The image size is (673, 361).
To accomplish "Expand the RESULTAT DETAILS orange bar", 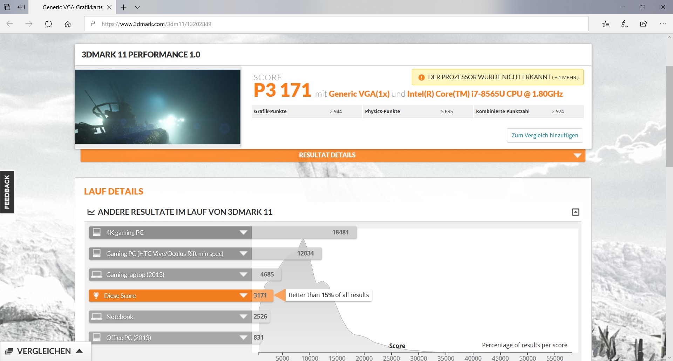I will 333,155.
